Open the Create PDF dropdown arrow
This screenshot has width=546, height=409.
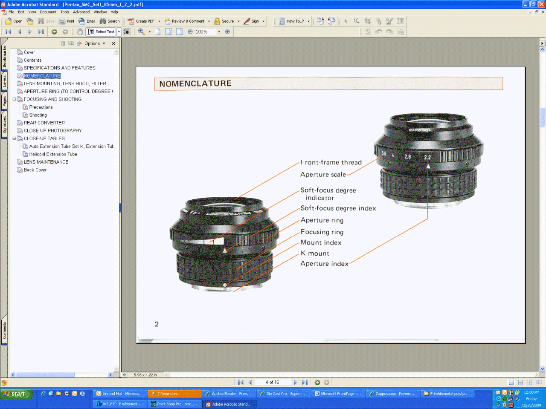point(159,21)
